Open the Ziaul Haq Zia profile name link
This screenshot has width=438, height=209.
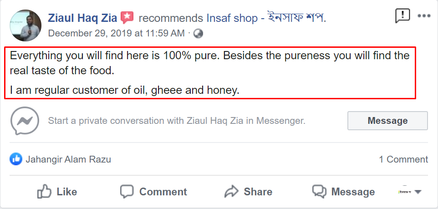[x=82, y=18]
